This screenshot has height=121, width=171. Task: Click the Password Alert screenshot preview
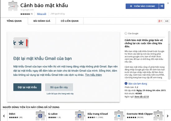coord(63,67)
